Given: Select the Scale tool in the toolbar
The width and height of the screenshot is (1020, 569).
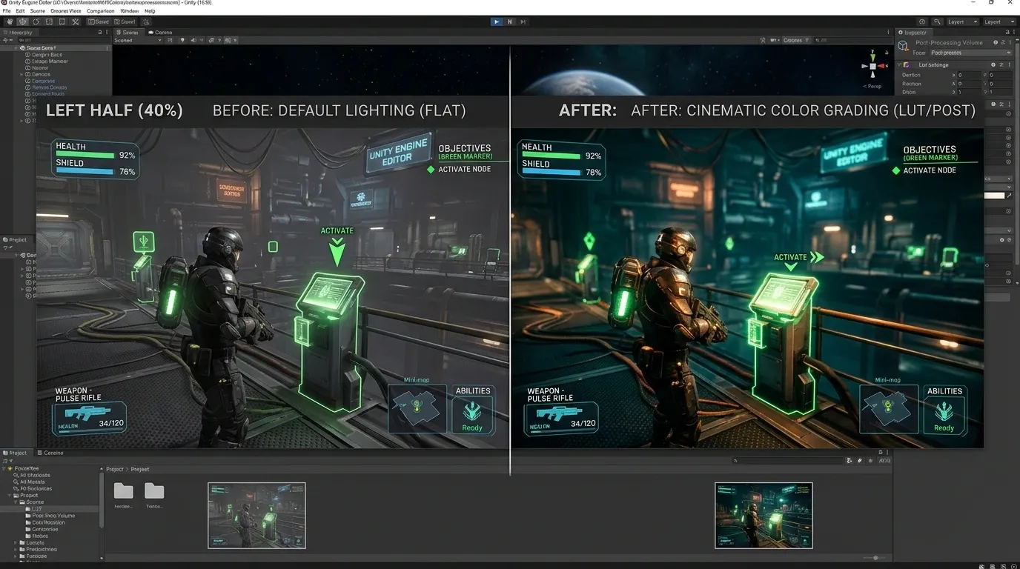Looking at the screenshot, I should coord(49,22).
